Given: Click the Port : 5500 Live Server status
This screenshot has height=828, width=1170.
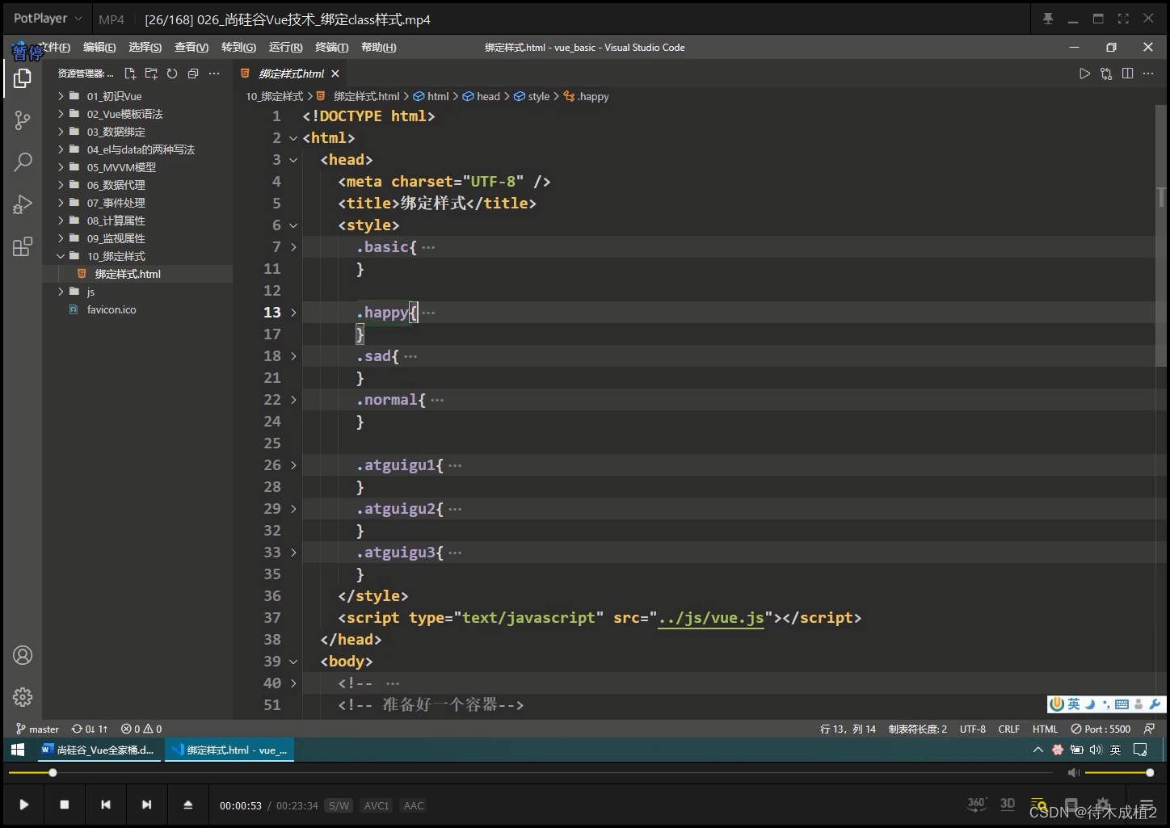Looking at the screenshot, I should [1101, 729].
